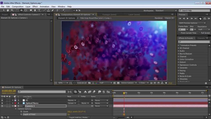Select the Horizontal Type tool
This screenshot has width=211, height=119.
(39, 10)
